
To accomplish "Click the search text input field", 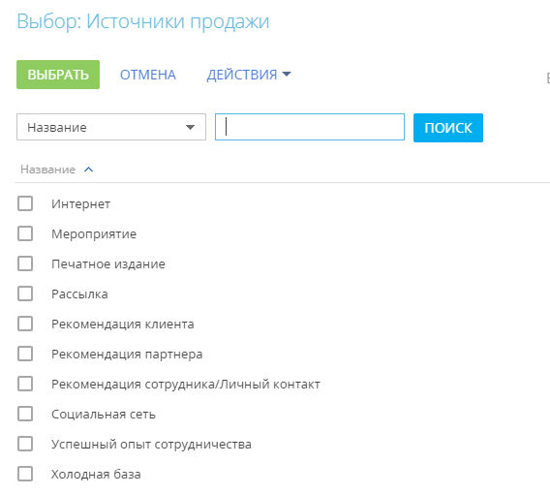I will [x=310, y=127].
